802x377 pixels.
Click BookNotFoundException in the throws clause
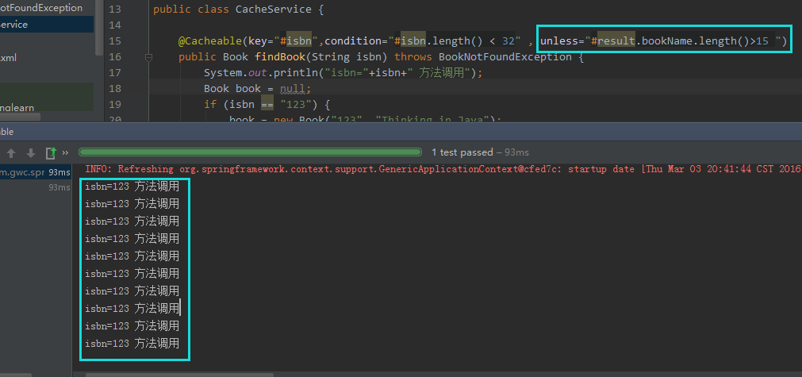(x=505, y=57)
